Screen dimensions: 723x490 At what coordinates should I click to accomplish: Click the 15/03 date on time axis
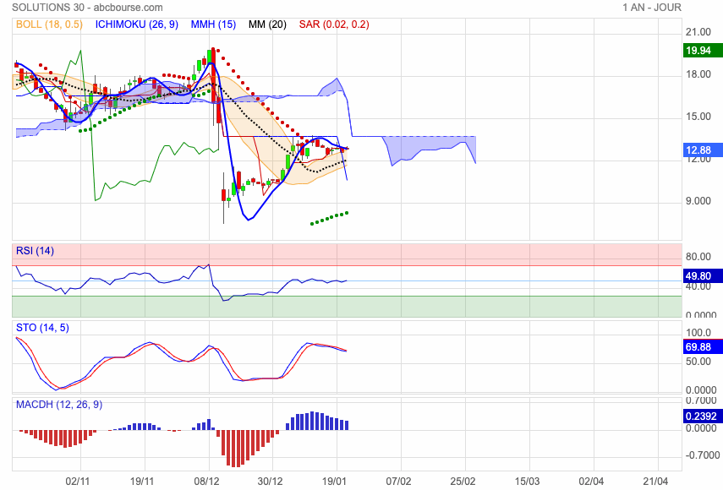pos(527,482)
